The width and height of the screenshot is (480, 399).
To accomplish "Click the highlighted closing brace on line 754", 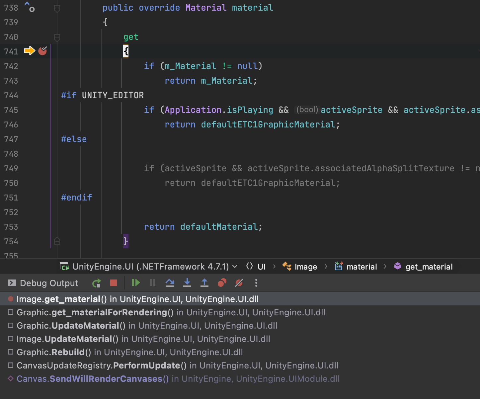I will (x=126, y=241).
